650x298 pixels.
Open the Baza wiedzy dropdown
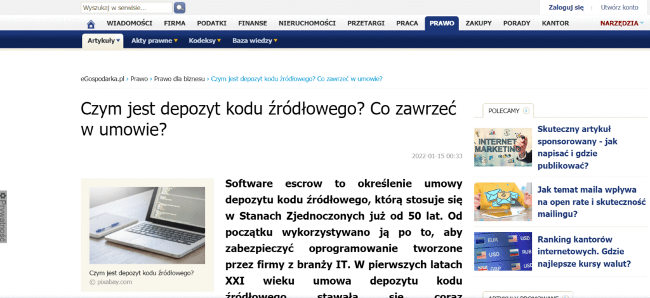tap(255, 41)
